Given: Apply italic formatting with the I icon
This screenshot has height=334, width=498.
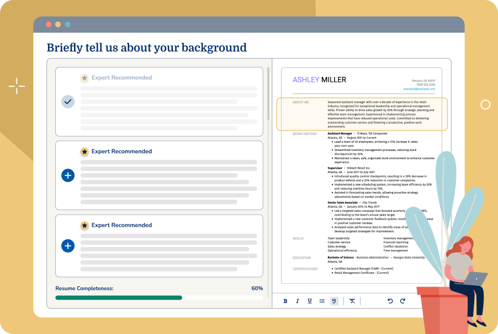Looking at the screenshot, I should tap(297, 301).
